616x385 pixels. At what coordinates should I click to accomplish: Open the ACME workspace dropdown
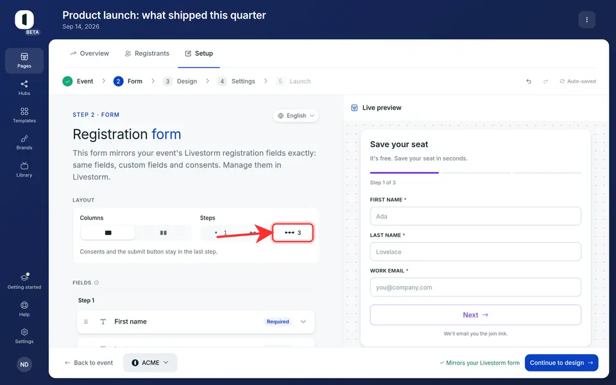(150, 363)
